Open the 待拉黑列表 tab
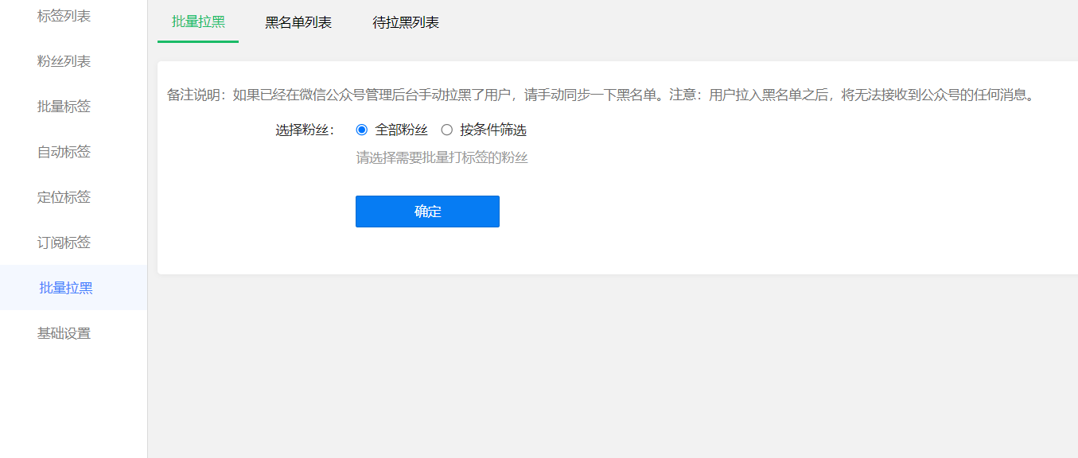The width and height of the screenshot is (1078, 458). point(406,22)
